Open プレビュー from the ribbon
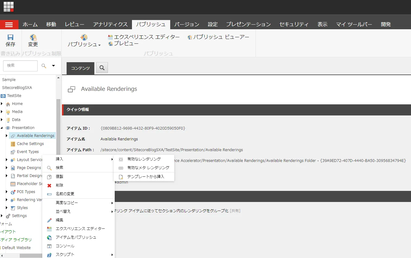This screenshot has height=258, width=411. (x=123, y=44)
